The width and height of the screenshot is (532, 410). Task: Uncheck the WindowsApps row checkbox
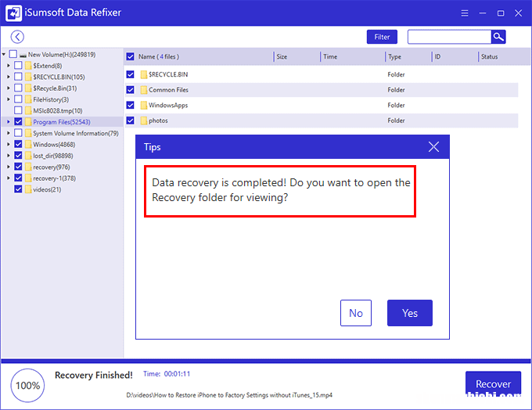click(x=131, y=105)
